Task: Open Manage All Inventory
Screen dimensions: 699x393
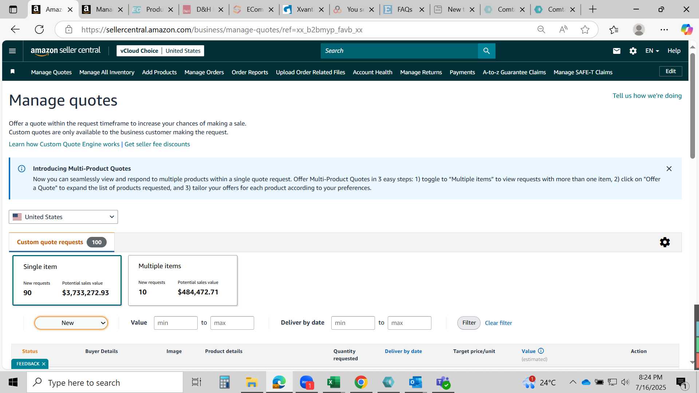Action: (x=107, y=72)
